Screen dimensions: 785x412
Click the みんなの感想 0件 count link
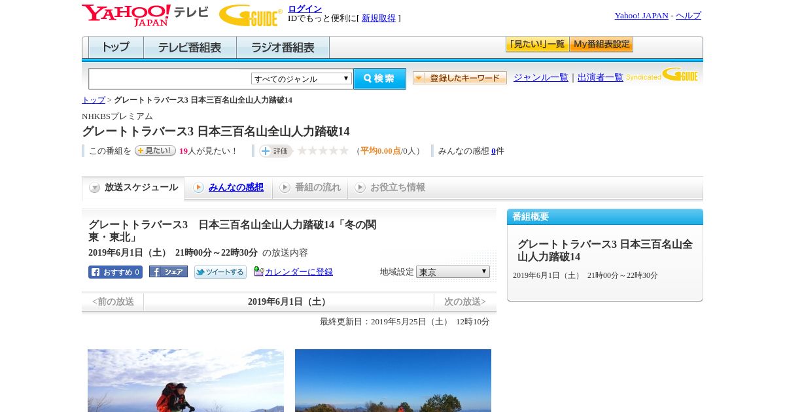click(494, 151)
